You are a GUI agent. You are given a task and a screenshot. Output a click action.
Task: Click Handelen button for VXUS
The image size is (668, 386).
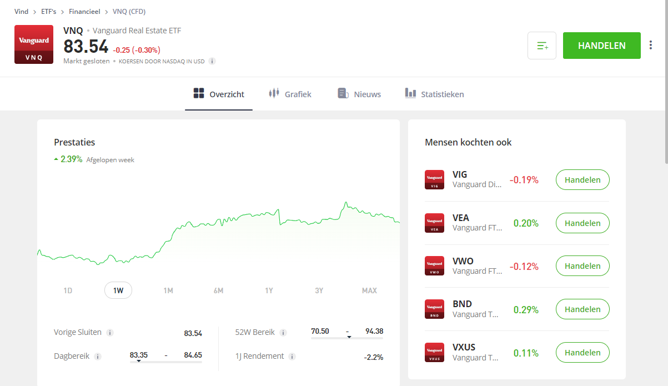click(x=582, y=353)
